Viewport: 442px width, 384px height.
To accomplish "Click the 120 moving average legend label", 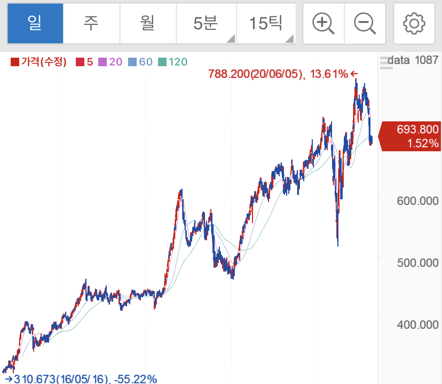I will (x=178, y=62).
